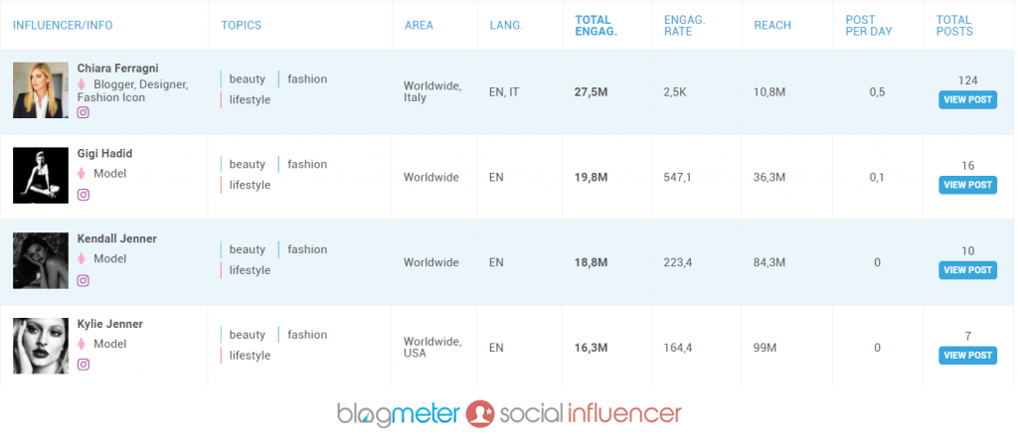Open Kylie Jenner's Instagram icon
Viewport: 1018px width, 443px height.
coord(84,365)
